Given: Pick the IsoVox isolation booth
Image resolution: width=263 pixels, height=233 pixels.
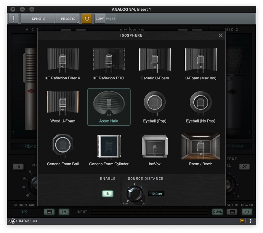Looking at the screenshot, I should [x=155, y=150].
